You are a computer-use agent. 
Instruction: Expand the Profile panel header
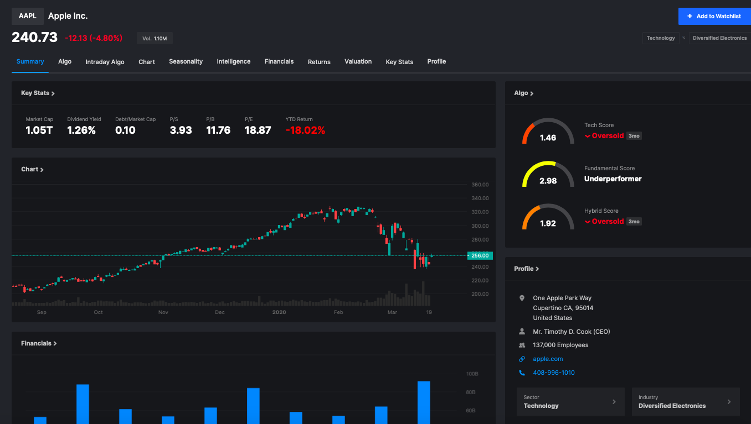coord(526,269)
